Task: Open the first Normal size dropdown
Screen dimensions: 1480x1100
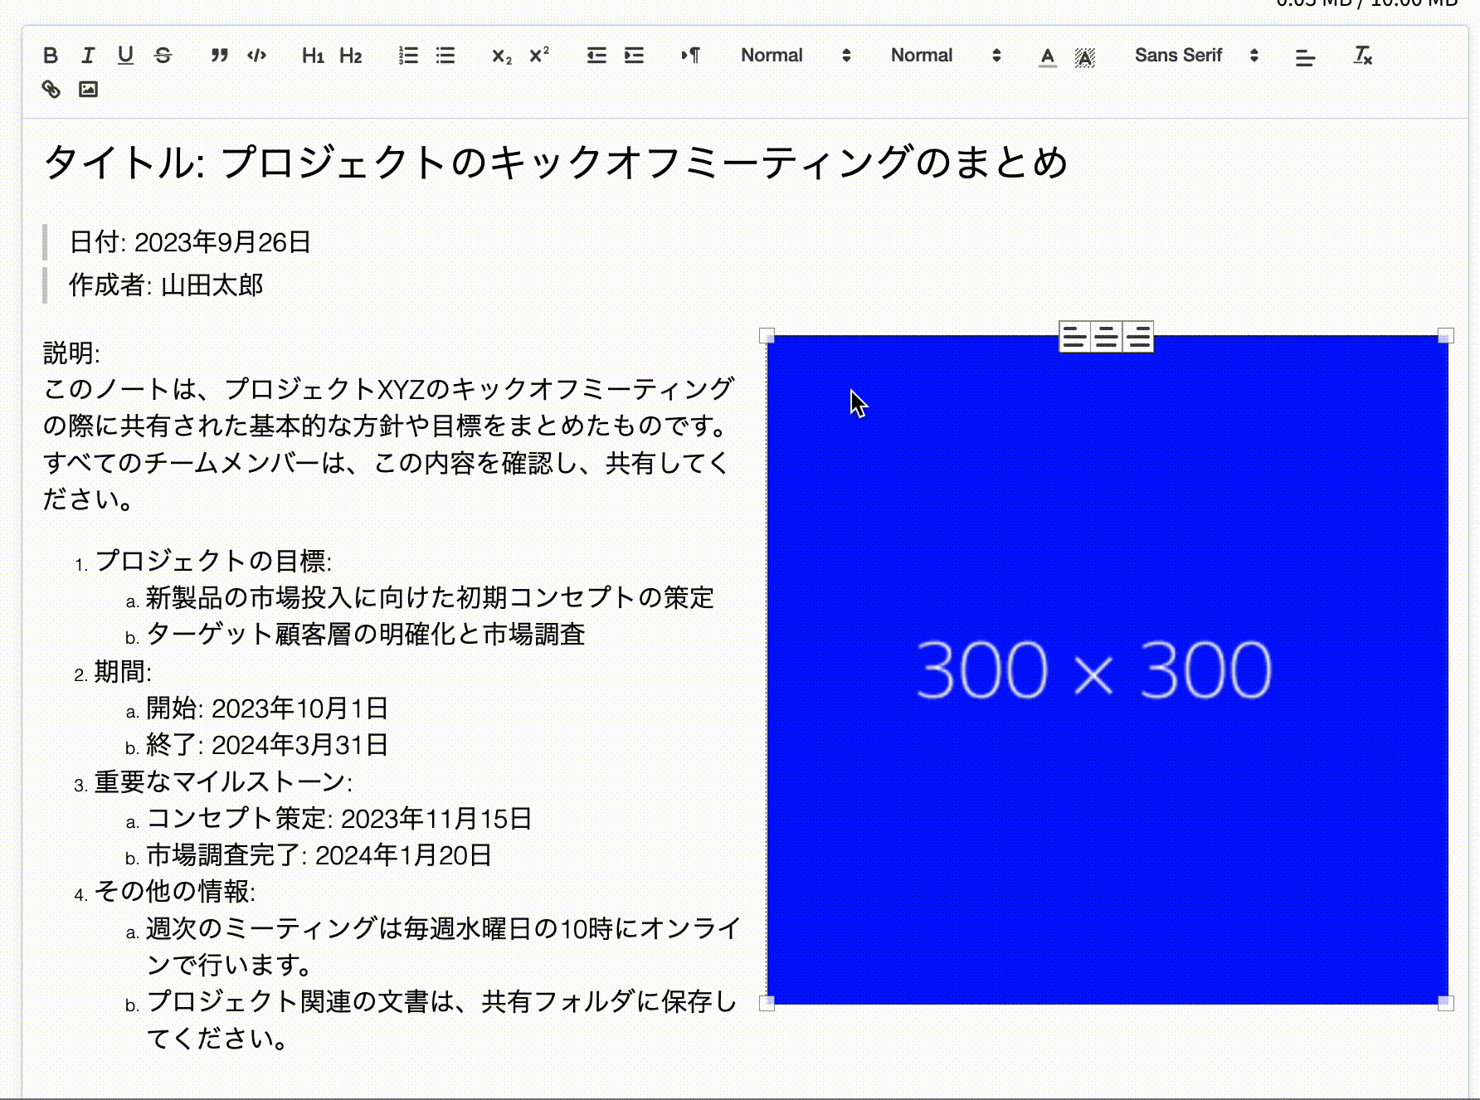Action: [x=796, y=56]
